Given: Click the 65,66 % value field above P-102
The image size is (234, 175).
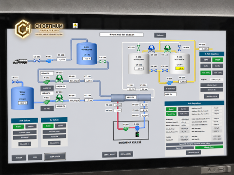Looking at the screenshot, I should [x=47, y=73].
